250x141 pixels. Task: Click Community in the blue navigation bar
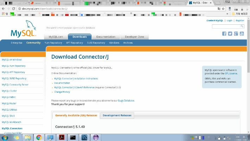pyautogui.click(x=33, y=43)
